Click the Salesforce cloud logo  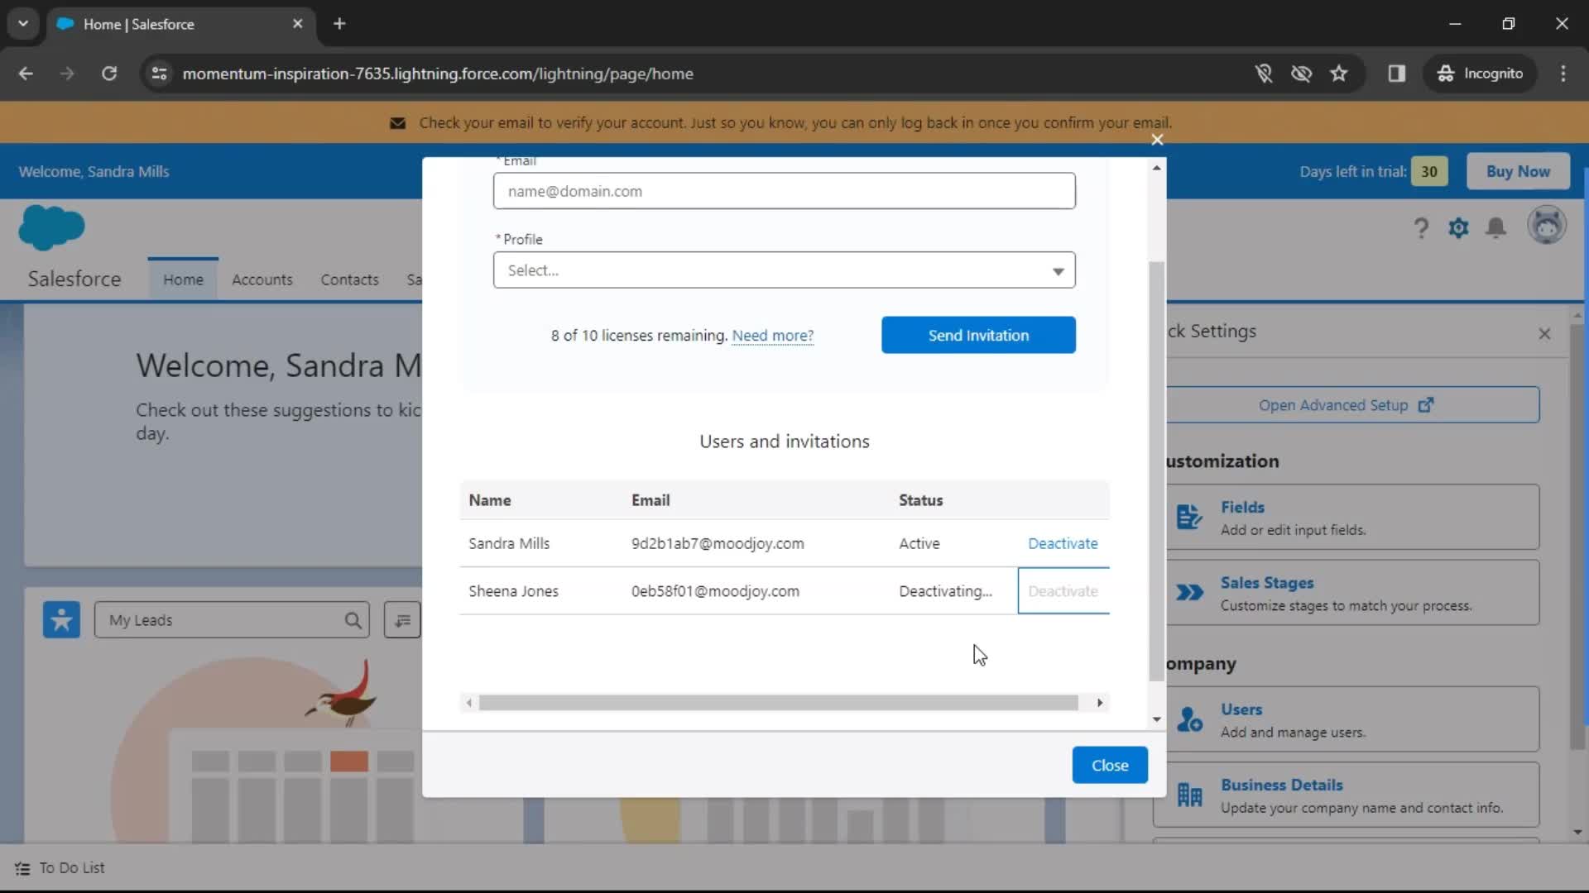51,227
